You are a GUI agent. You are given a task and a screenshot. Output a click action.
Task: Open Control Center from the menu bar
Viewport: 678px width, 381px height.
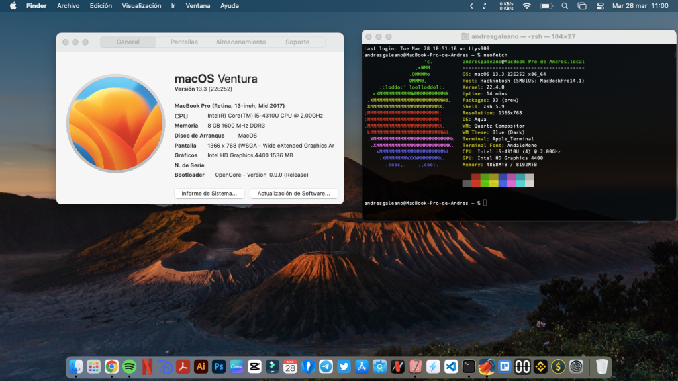(600, 6)
